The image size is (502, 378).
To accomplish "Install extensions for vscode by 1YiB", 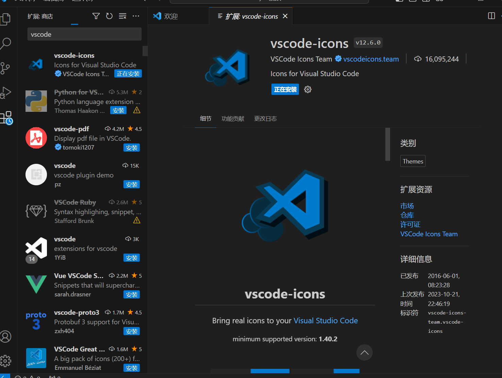I will 132,258.
